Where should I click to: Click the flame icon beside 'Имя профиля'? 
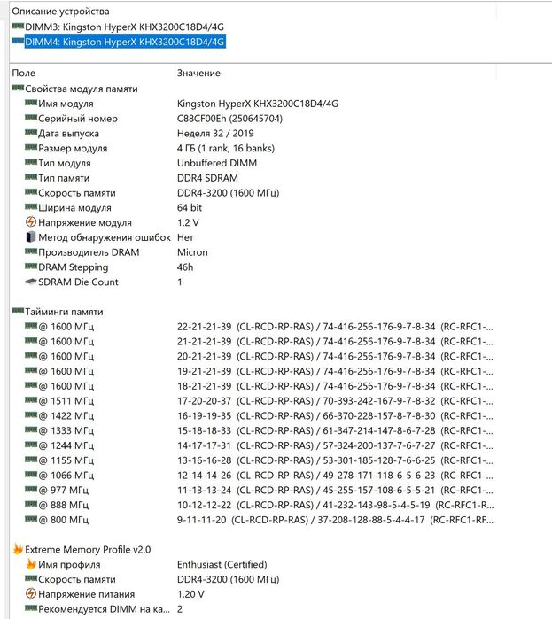click(x=31, y=564)
